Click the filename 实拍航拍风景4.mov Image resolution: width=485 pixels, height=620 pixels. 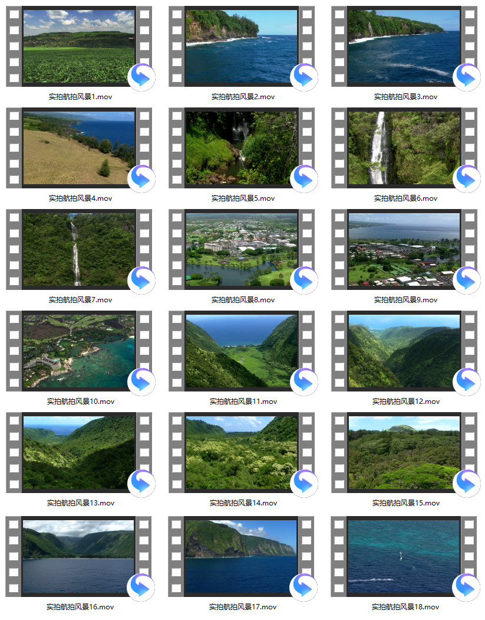pyautogui.click(x=81, y=198)
